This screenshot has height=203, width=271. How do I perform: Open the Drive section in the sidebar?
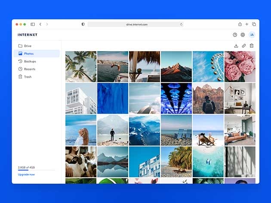point(28,46)
